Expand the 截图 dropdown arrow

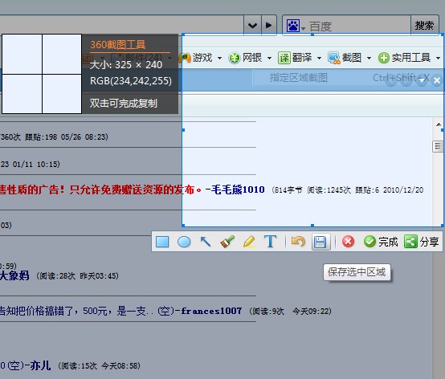pyautogui.click(x=369, y=58)
